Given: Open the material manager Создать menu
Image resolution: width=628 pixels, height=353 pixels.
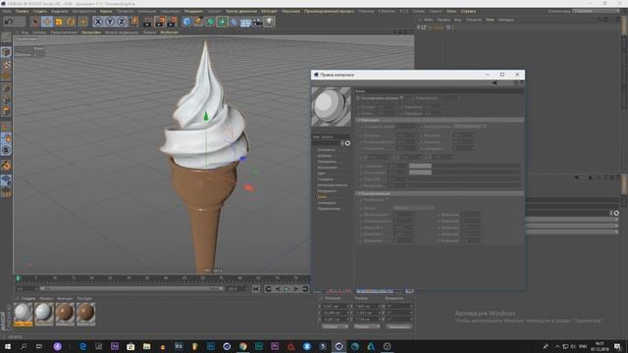Looking at the screenshot, I should click(28, 298).
